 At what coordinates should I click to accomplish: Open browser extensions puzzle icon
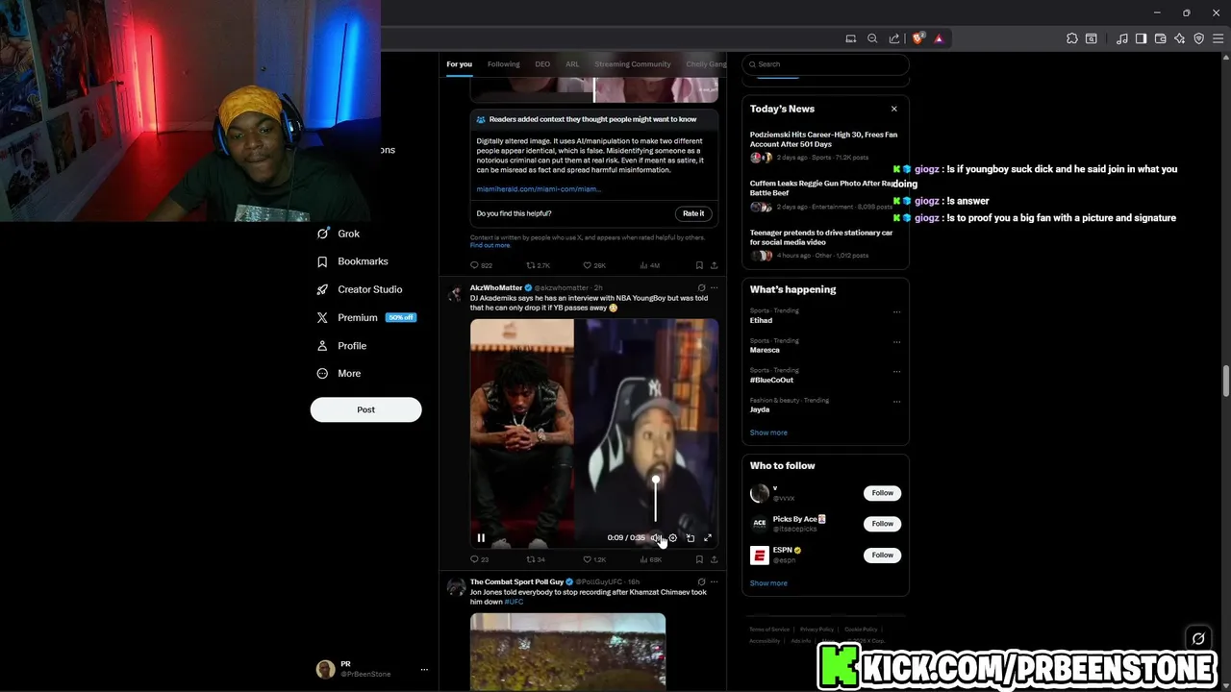pyautogui.click(x=1072, y=38)
